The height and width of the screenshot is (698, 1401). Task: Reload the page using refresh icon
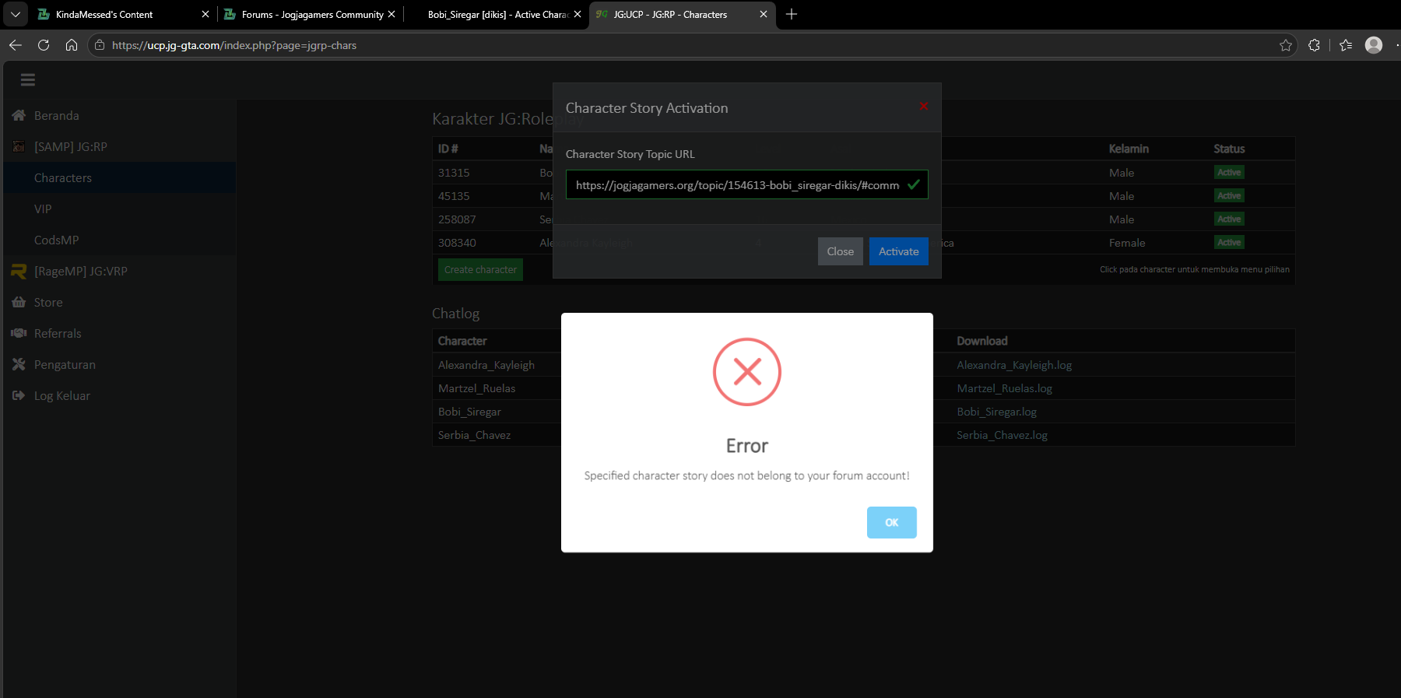[44, 45]
